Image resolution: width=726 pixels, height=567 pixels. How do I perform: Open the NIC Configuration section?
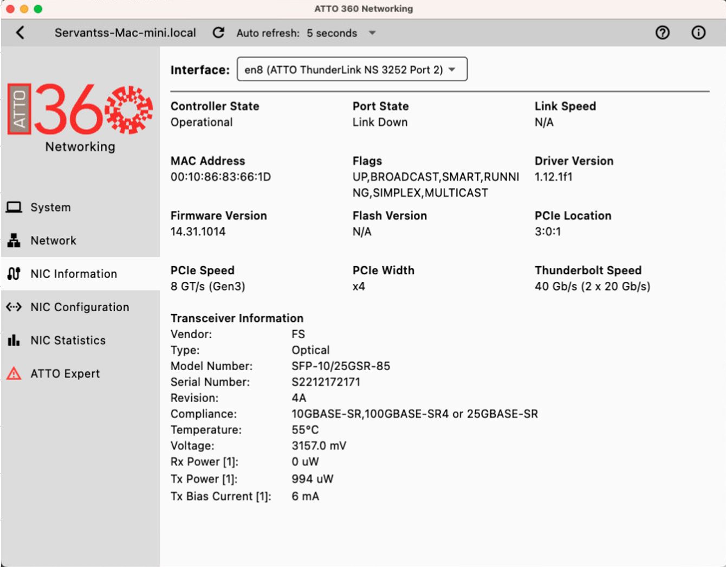click(x=80, y=307)
